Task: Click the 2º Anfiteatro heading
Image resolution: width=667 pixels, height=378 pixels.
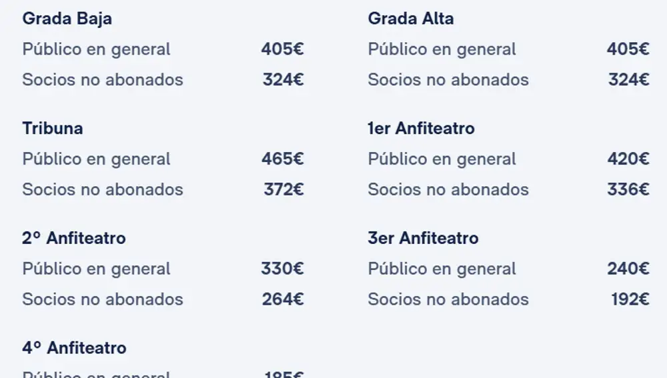Action: point(74,238)
